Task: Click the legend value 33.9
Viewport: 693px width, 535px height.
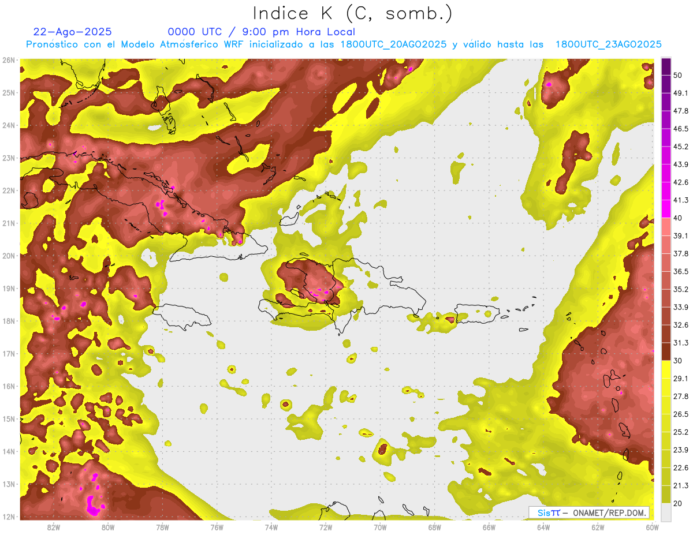Action: (x=681, y=307)
